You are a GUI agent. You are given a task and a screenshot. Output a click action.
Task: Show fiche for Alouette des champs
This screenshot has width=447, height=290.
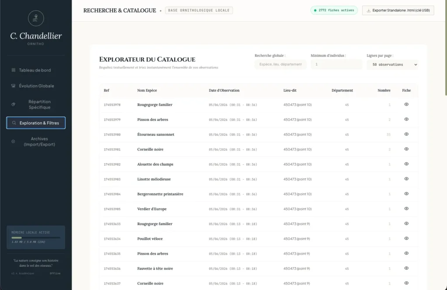tap(406, 164)
